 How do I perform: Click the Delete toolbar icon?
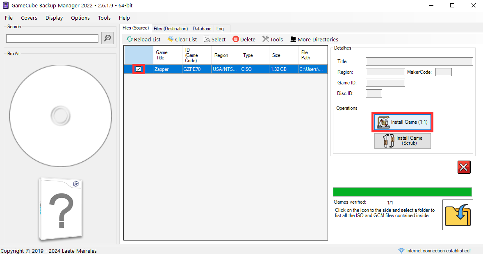click(244, 39)
